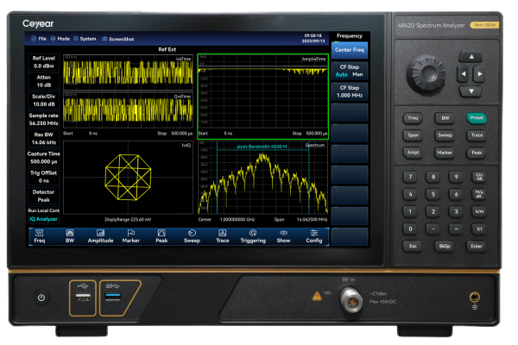Image resolution: width=518 pixels, height=345 pixels.
Task: Select the IvsQ constellation window
Action: pos(128,178)
